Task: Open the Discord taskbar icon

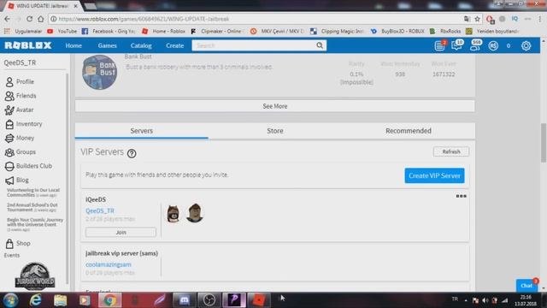Action: (x=185, y=300)
